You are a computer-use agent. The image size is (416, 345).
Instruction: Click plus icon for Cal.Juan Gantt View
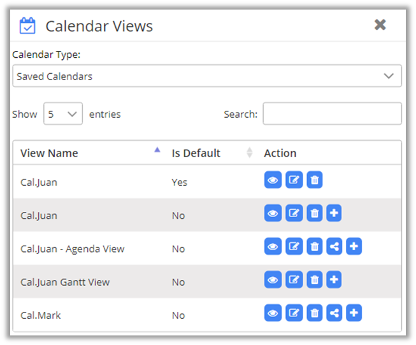tap(334, 279)
